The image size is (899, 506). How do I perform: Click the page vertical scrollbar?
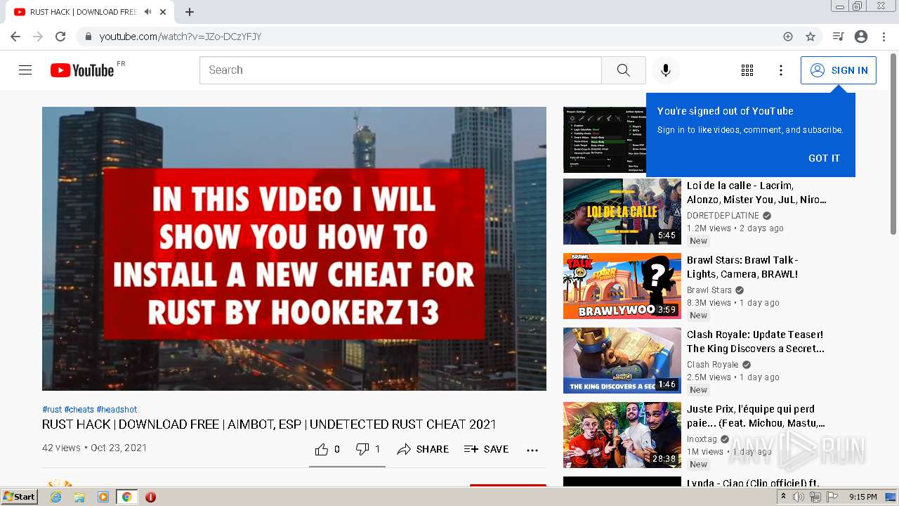click(x=893, y=144)
